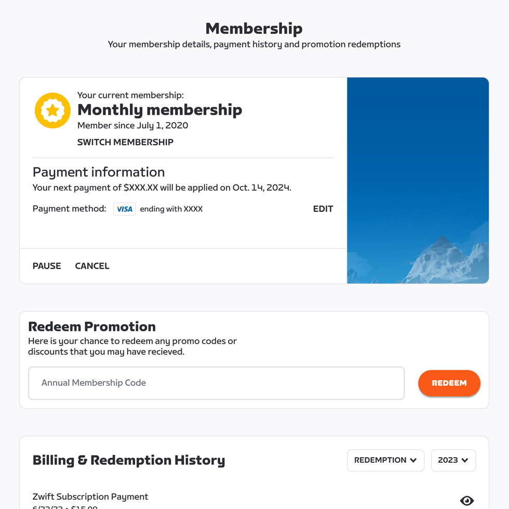509x509 pixels.
Task: Edit the payment method
Action: pyautogui.click(x=323, y=209)
